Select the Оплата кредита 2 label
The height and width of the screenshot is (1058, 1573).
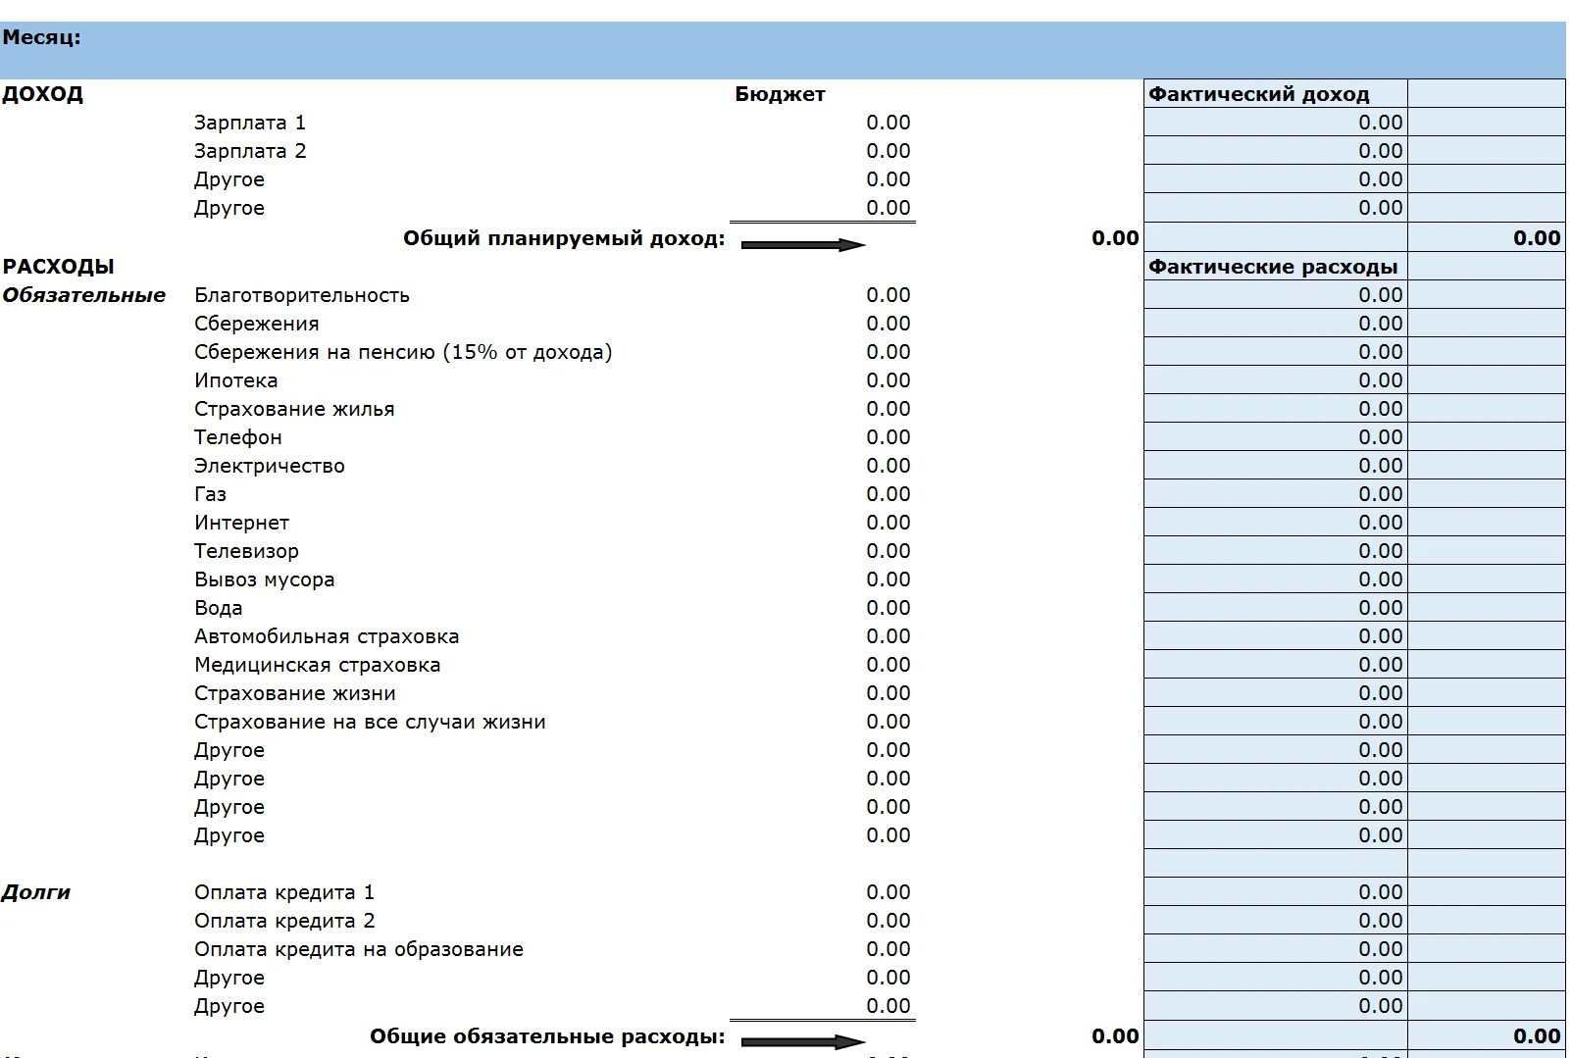point(284,921)
